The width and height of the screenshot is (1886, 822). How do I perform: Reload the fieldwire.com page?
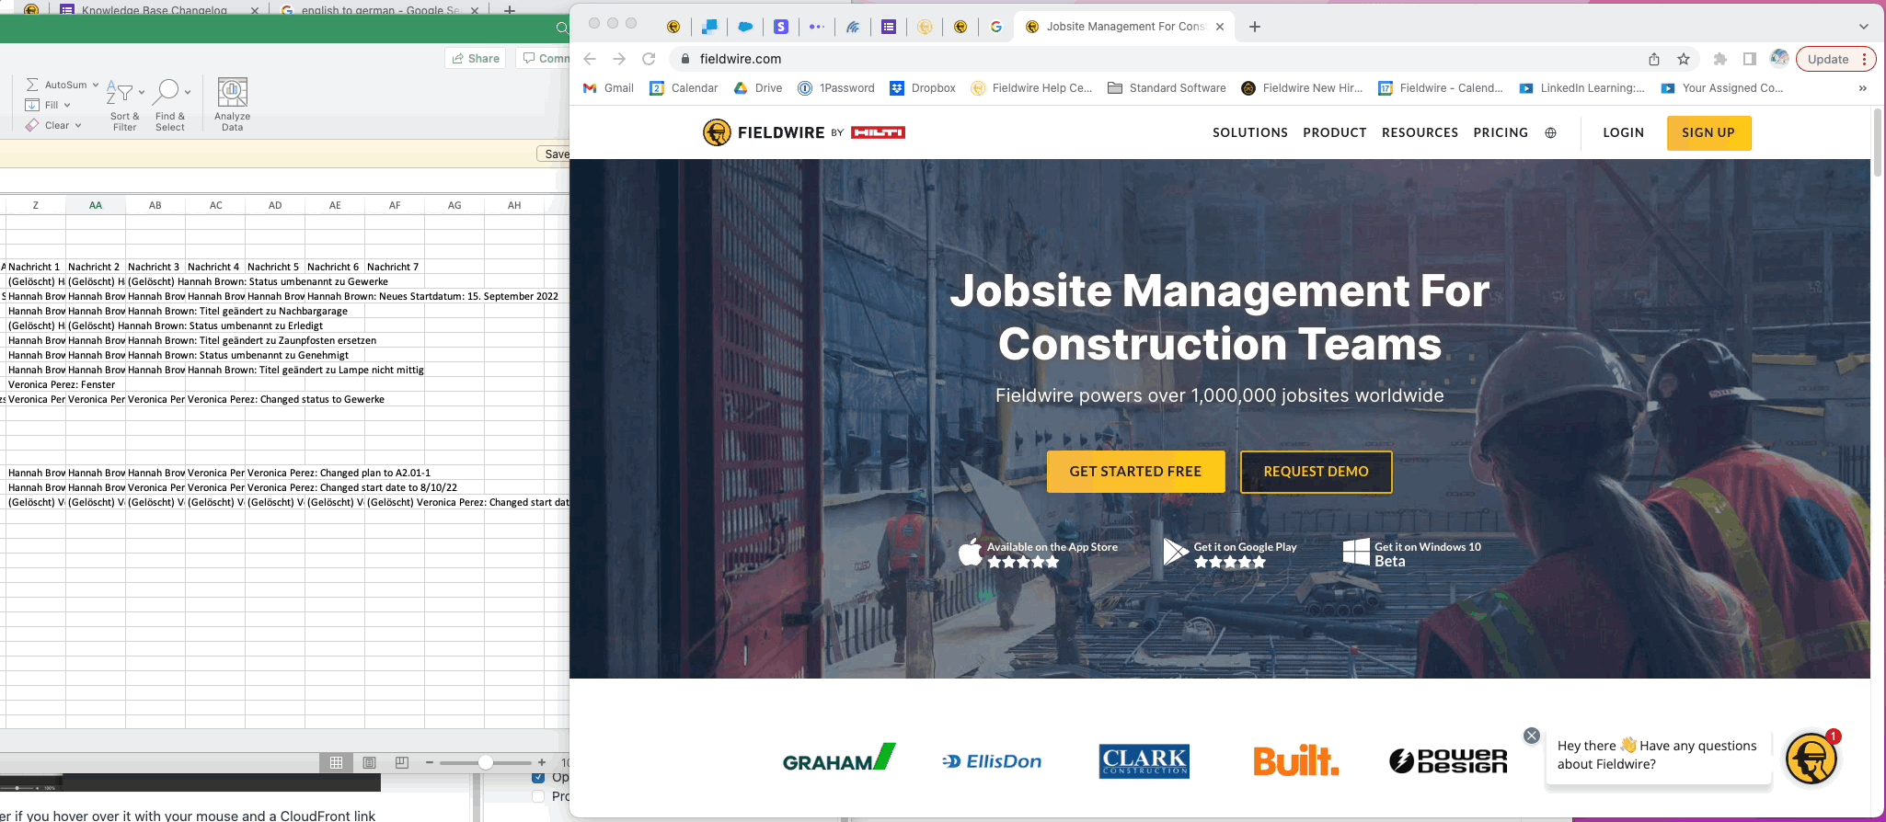tap(649, 59)
